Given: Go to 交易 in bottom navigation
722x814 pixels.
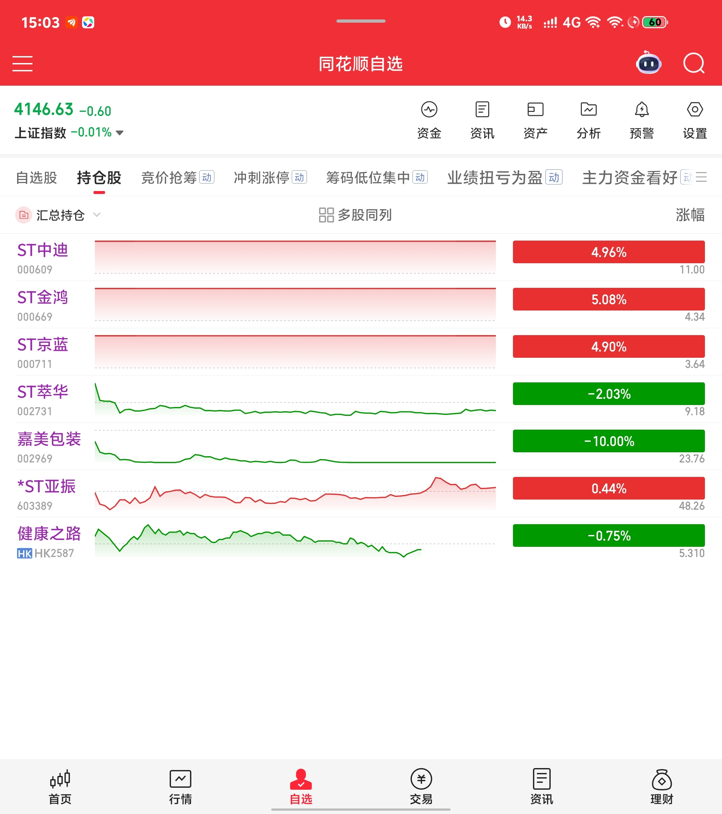Looking at the screenshot, I should pos(421,786).
